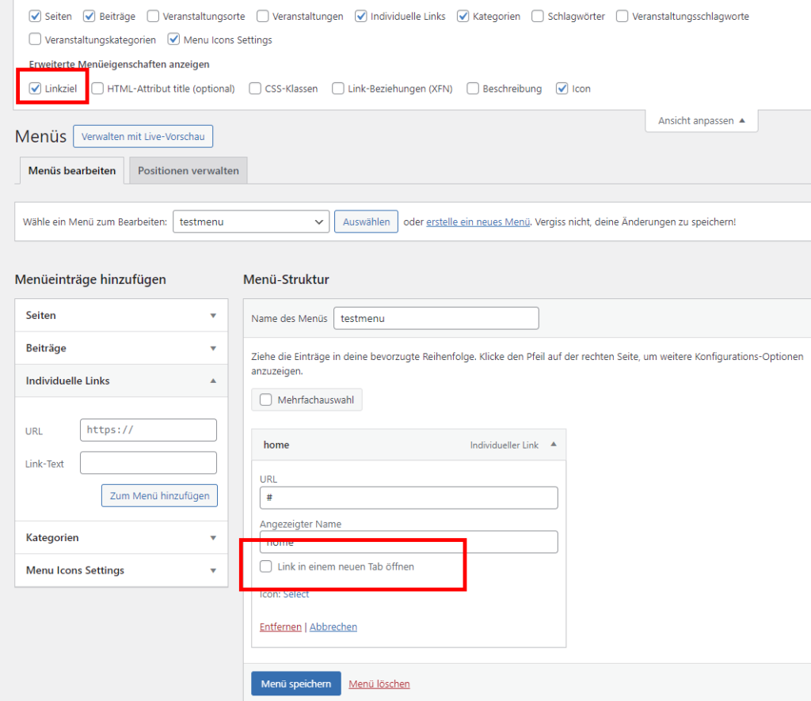Expand the Seiten accordion section
The image size is (811, 701).
[x=212, y=316]
